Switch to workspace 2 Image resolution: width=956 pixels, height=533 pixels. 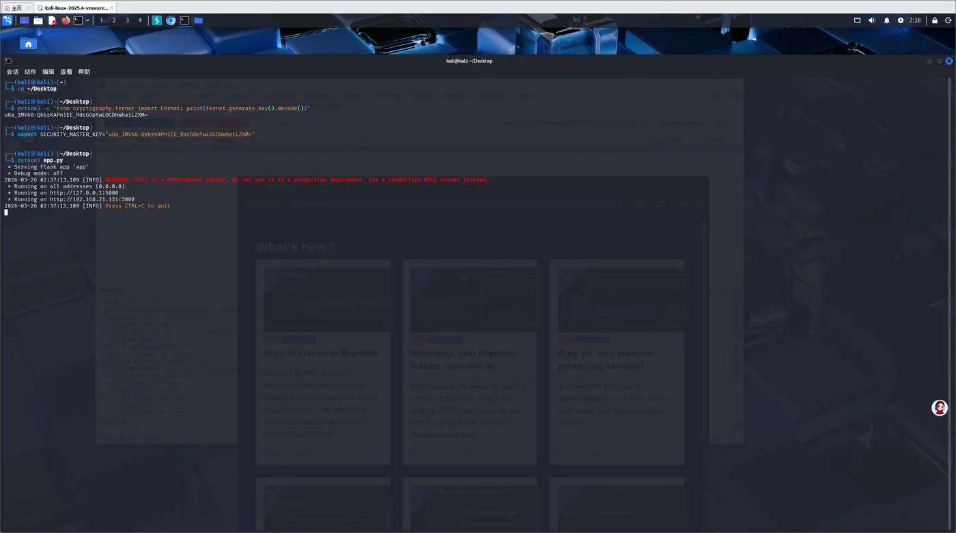click(114, 20)
